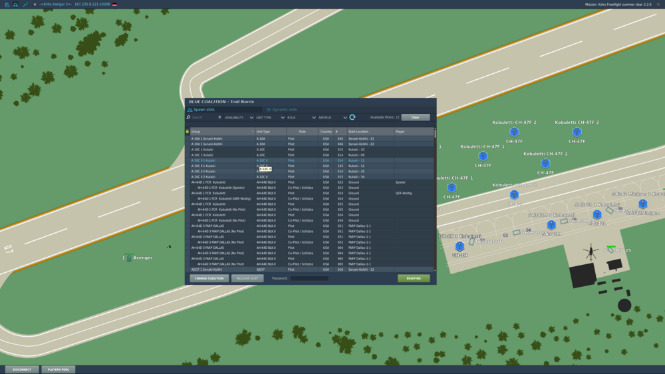The width and height of the screenshot is (665, 374).
Task: Expand the Unit Type filter dropdown
Action: (x=270, y=118)
